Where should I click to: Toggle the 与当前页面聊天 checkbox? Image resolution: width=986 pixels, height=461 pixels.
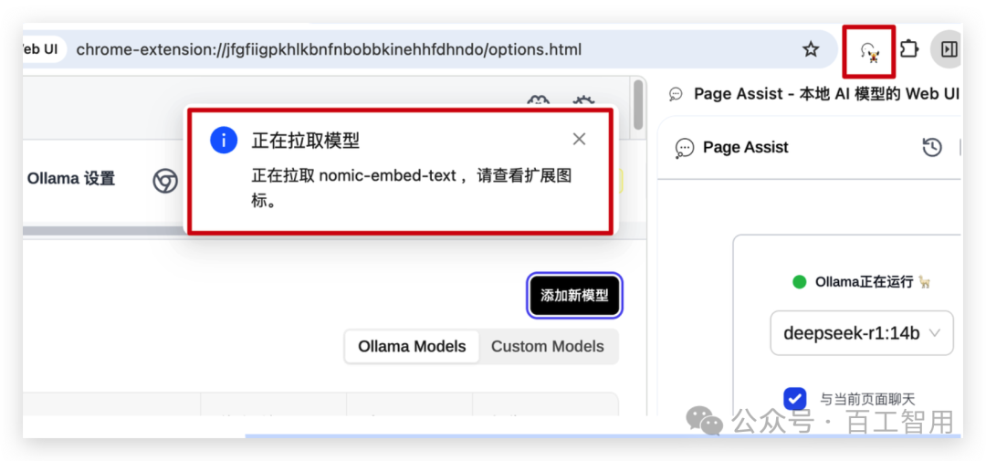click(795, 399)
